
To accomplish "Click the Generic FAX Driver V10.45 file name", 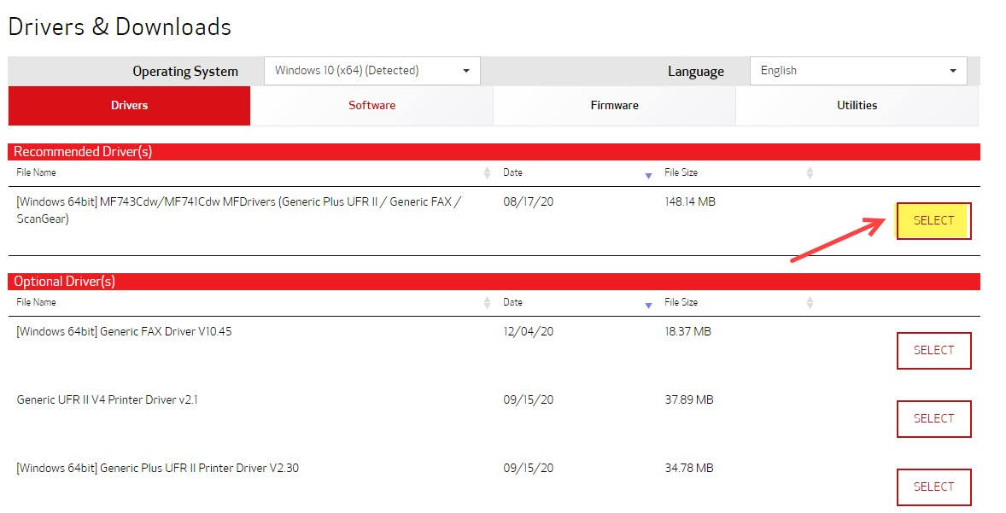I will point(124,331).
